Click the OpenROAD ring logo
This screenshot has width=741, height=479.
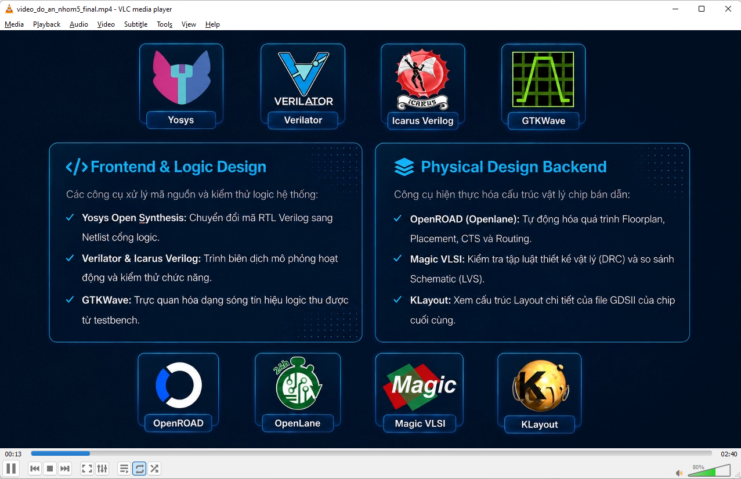click(179, 385)
